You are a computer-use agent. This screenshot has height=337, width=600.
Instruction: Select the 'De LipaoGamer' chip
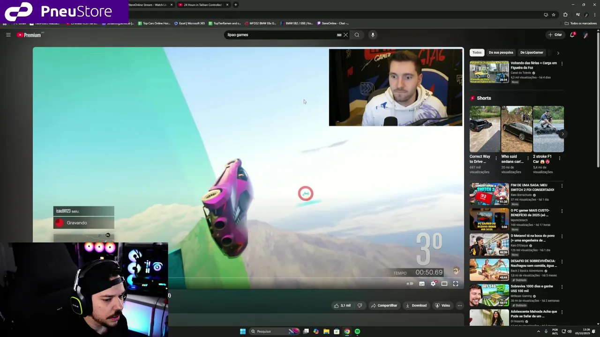pyautogui.click(x=532, y=52)
